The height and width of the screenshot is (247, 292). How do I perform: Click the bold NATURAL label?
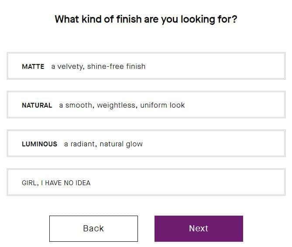pos(37,105)
